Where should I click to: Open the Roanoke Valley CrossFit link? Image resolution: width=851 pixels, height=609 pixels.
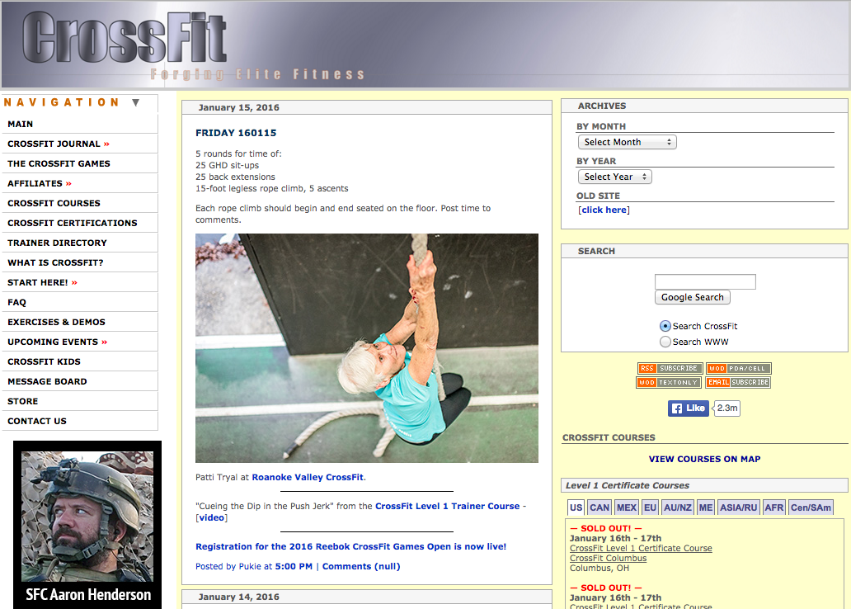click(308, 477)
